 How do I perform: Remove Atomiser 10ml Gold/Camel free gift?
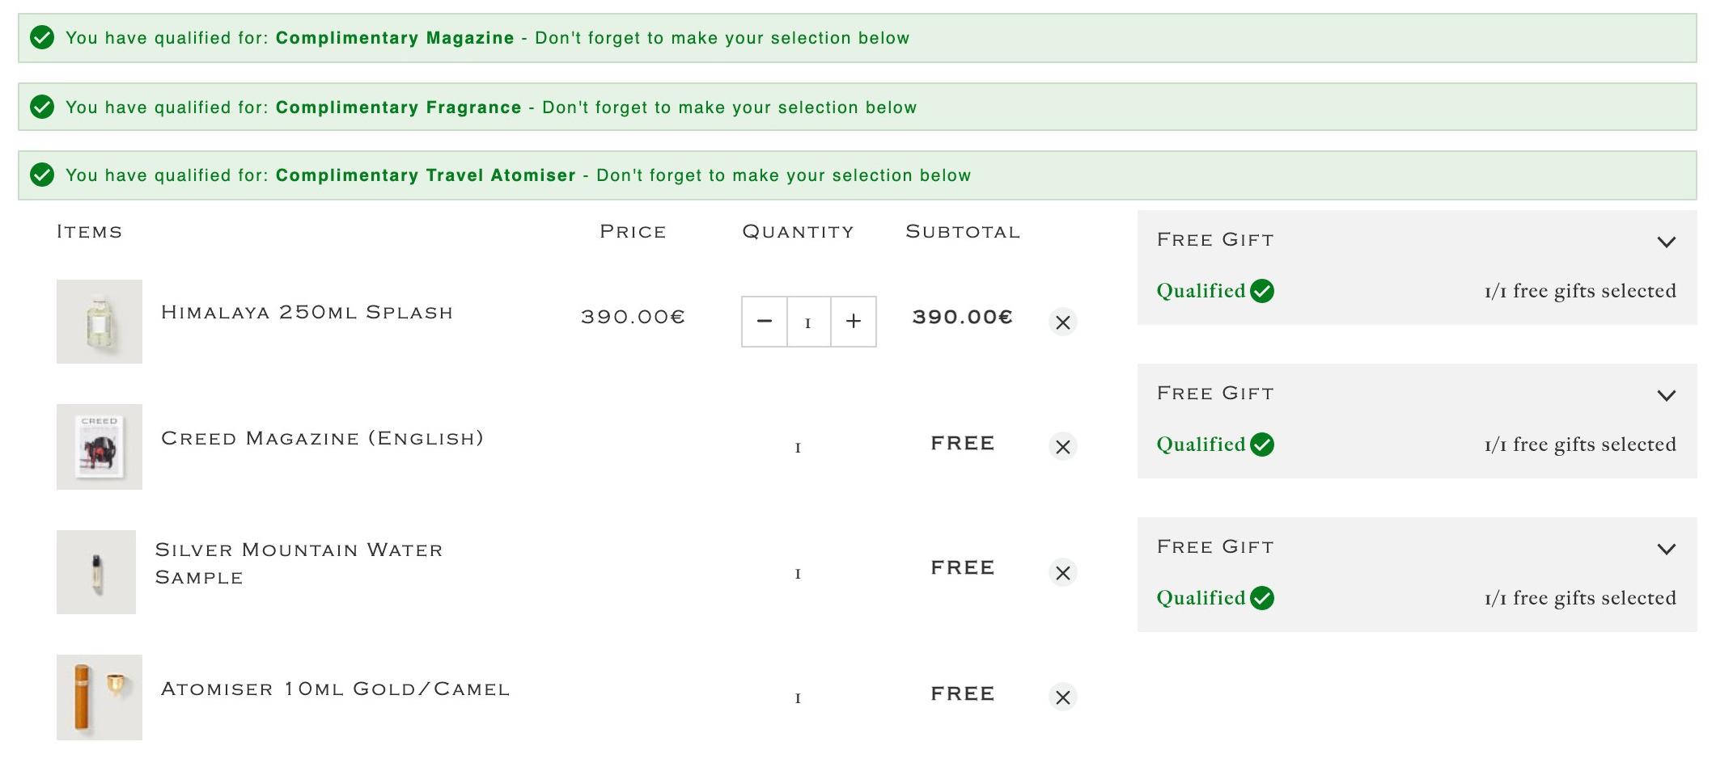[1062, 697]
